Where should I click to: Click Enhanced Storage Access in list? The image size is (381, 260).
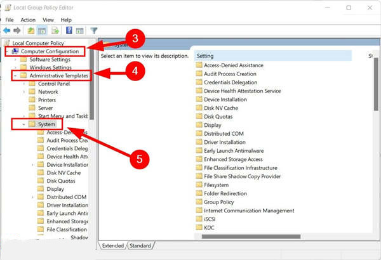(x=233, y=159)
